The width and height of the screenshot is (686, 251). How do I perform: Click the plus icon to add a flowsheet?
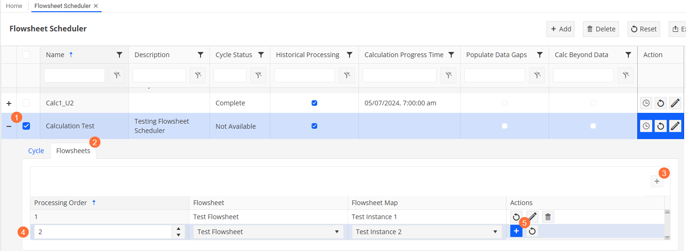click(x=657, y=181)
